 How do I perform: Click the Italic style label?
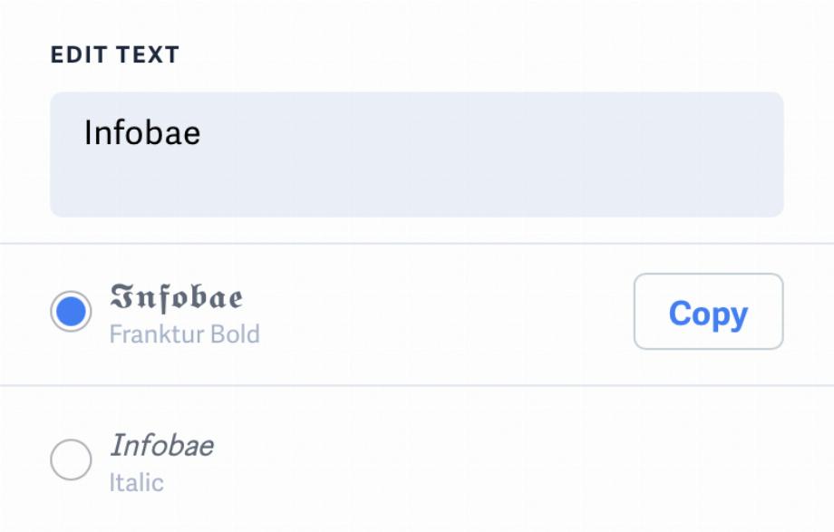[x=137, y=483]
